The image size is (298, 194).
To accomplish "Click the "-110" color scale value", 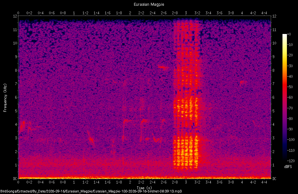I will point(291,150).
